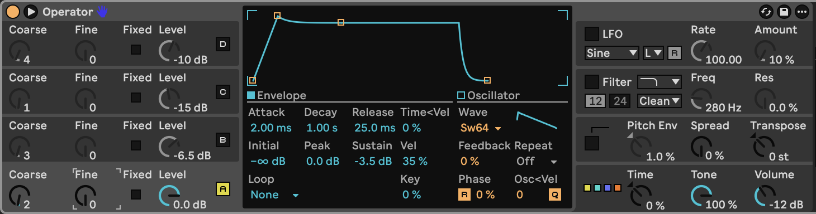Click the Operator unfold play-triangle button

[x=31, y=11]
